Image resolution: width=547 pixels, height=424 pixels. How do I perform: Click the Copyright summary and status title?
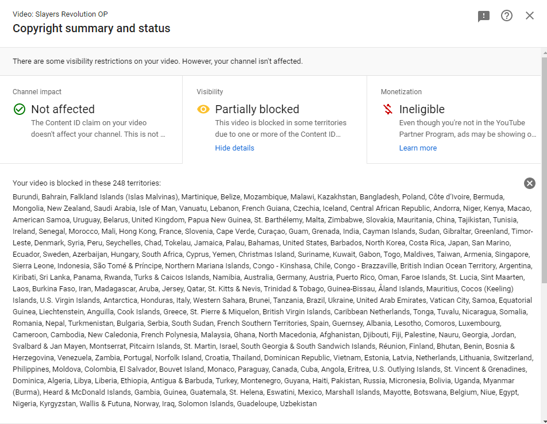pos(91,28)
